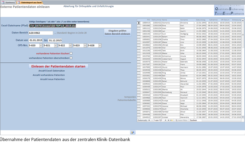Click the close-form door icon at bottom
245x142 pixels.
(133, 133)
